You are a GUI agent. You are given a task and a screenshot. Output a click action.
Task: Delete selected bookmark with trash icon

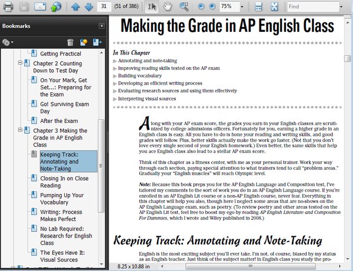point(70,42)
